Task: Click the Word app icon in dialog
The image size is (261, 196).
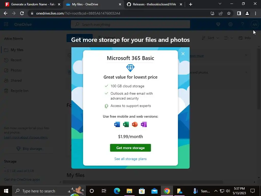Action: tap(117, 125)
